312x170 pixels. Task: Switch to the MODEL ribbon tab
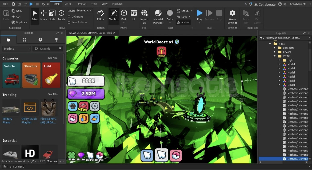(x=69, y=4)
